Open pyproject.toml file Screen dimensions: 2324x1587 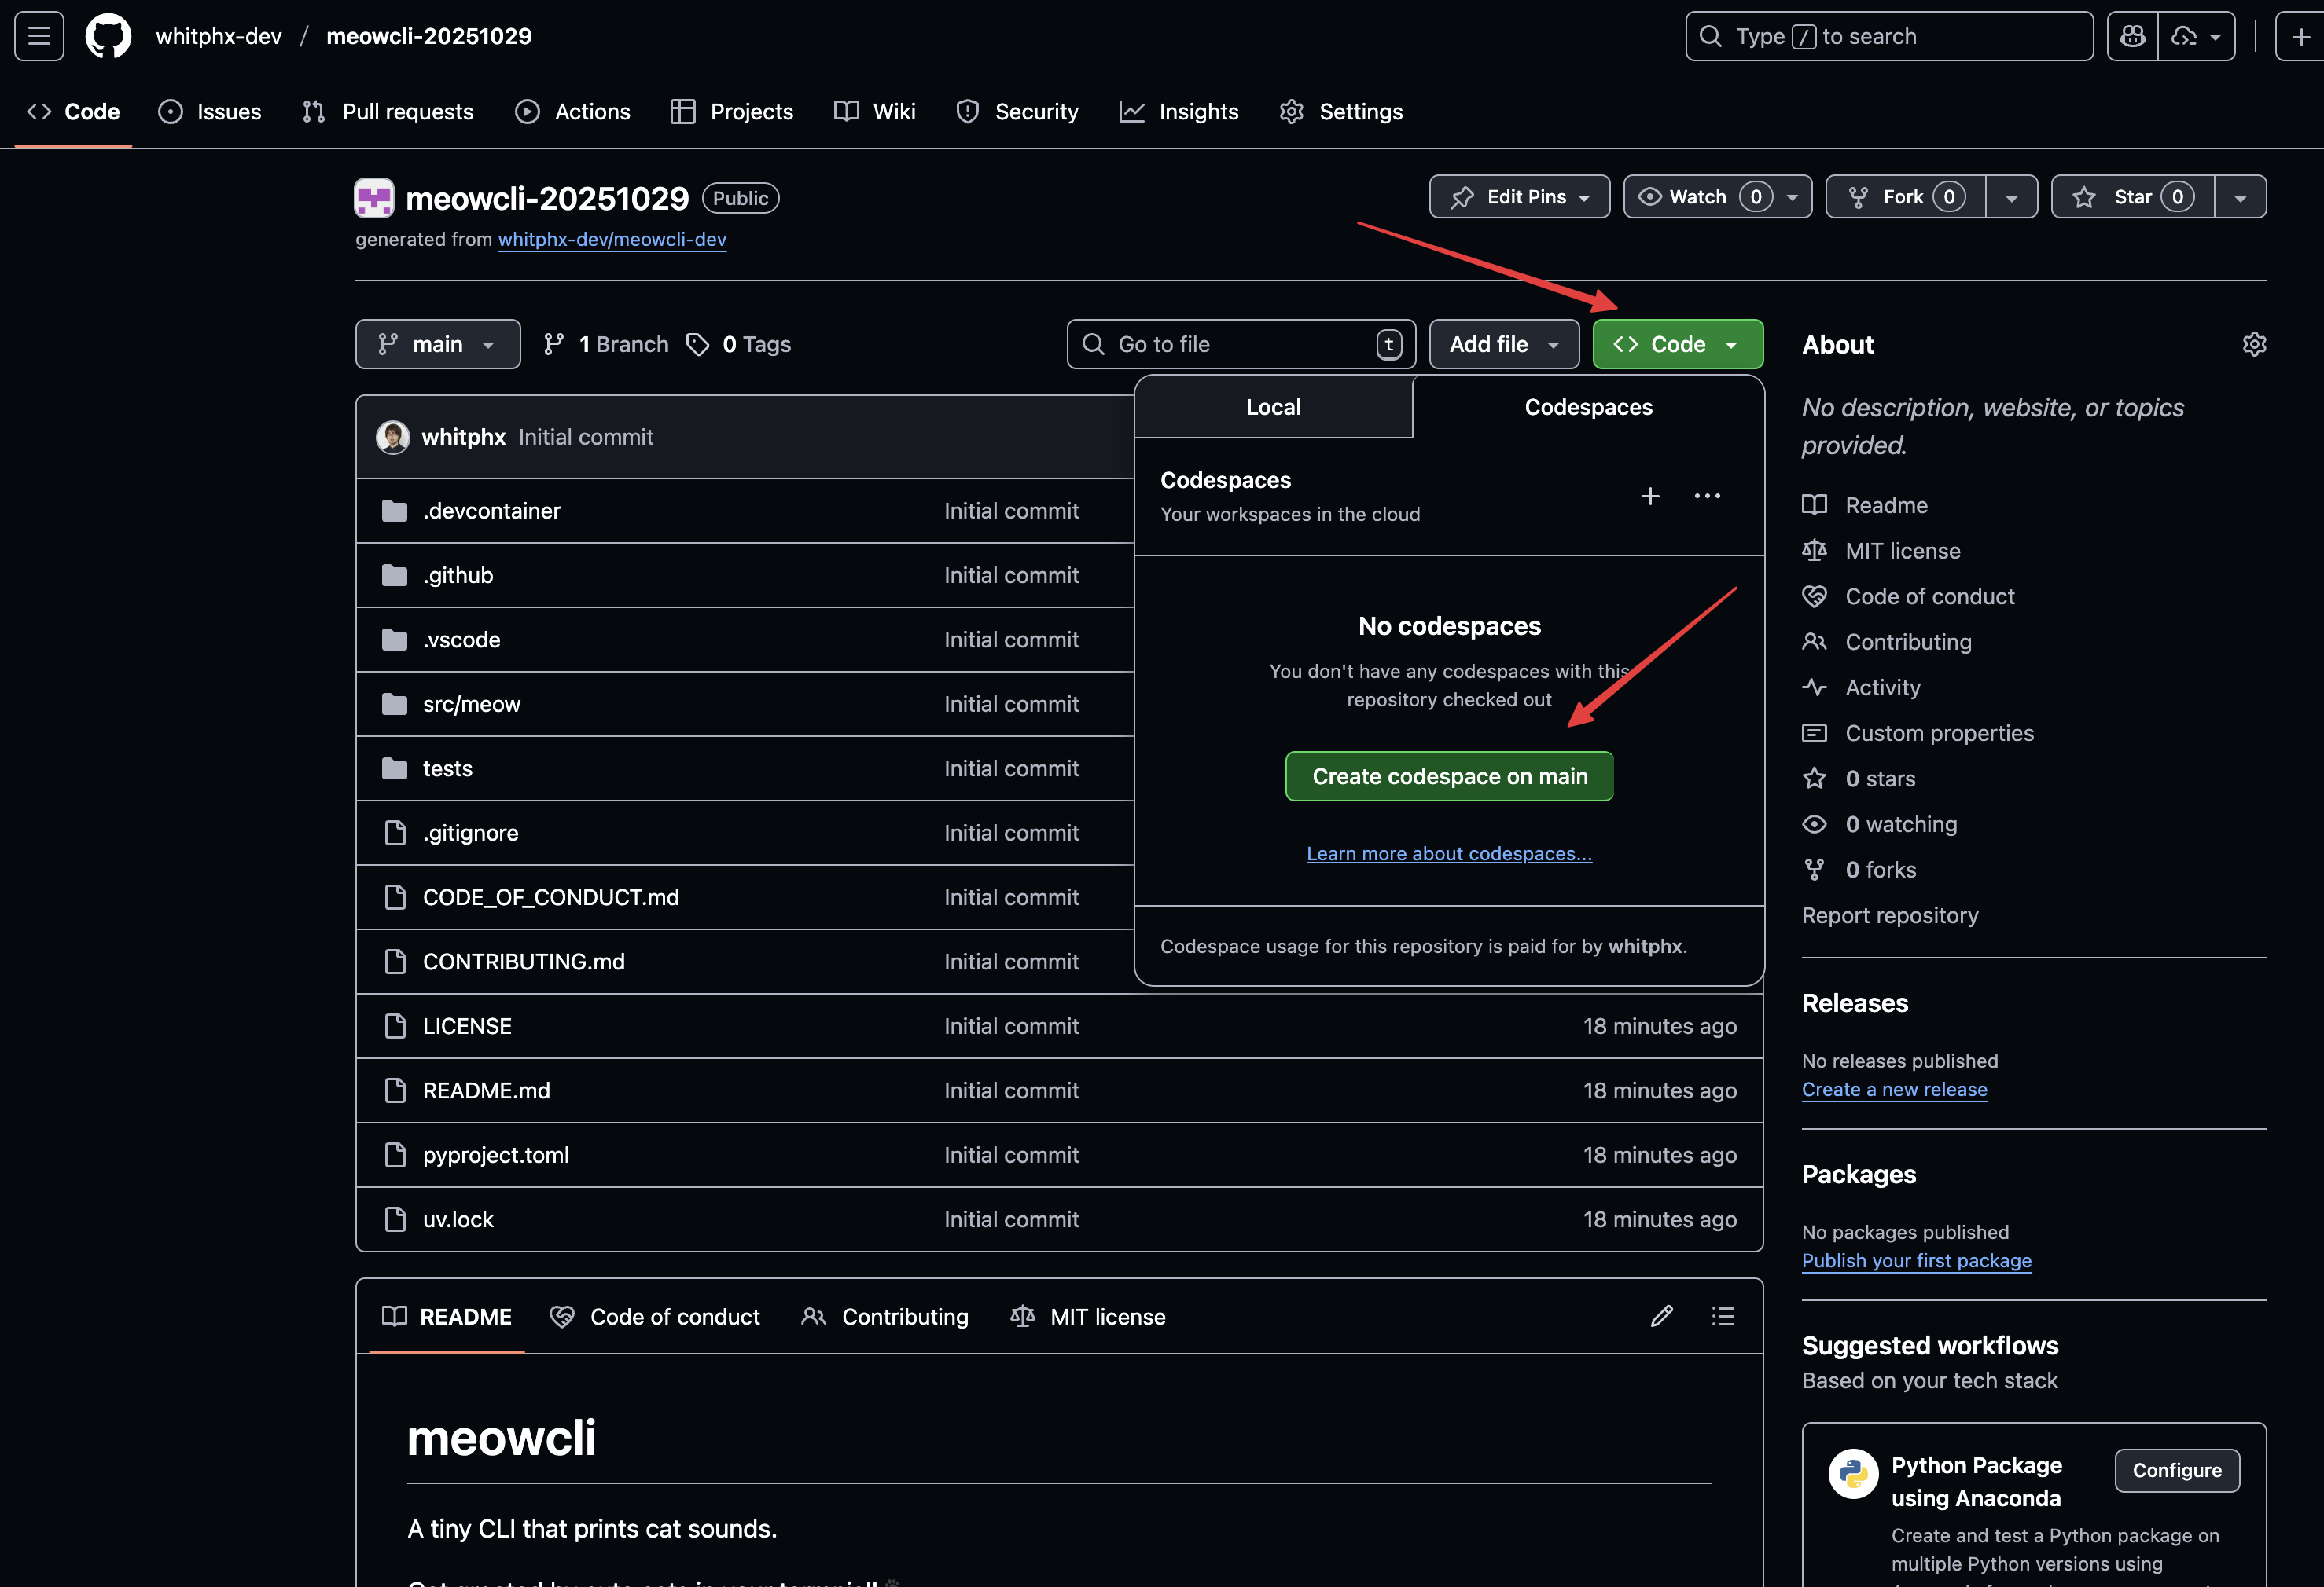495,1155
